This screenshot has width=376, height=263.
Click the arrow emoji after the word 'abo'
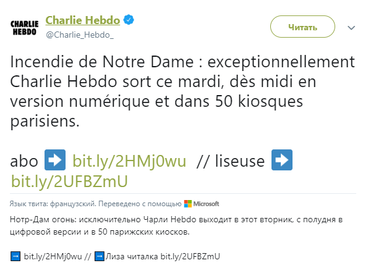53,161
